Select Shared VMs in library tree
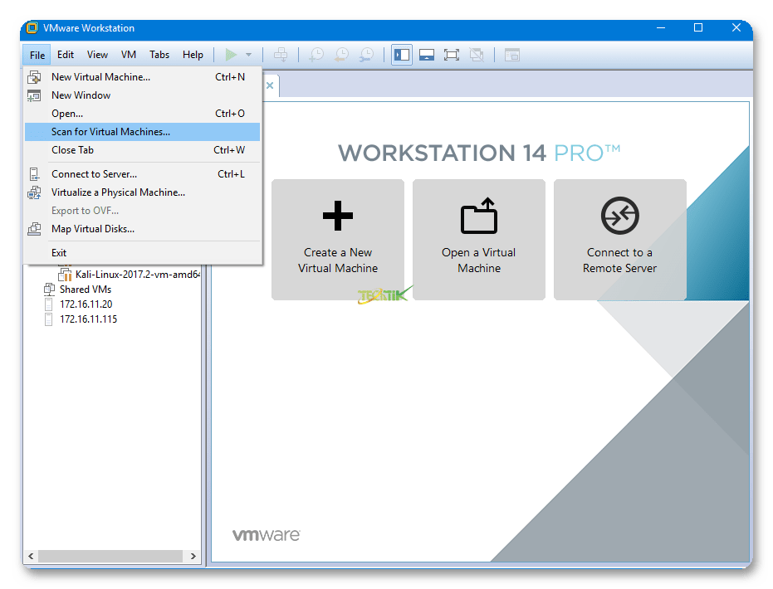This screenshot has width=773, height=589. click(x=85, y=290)
